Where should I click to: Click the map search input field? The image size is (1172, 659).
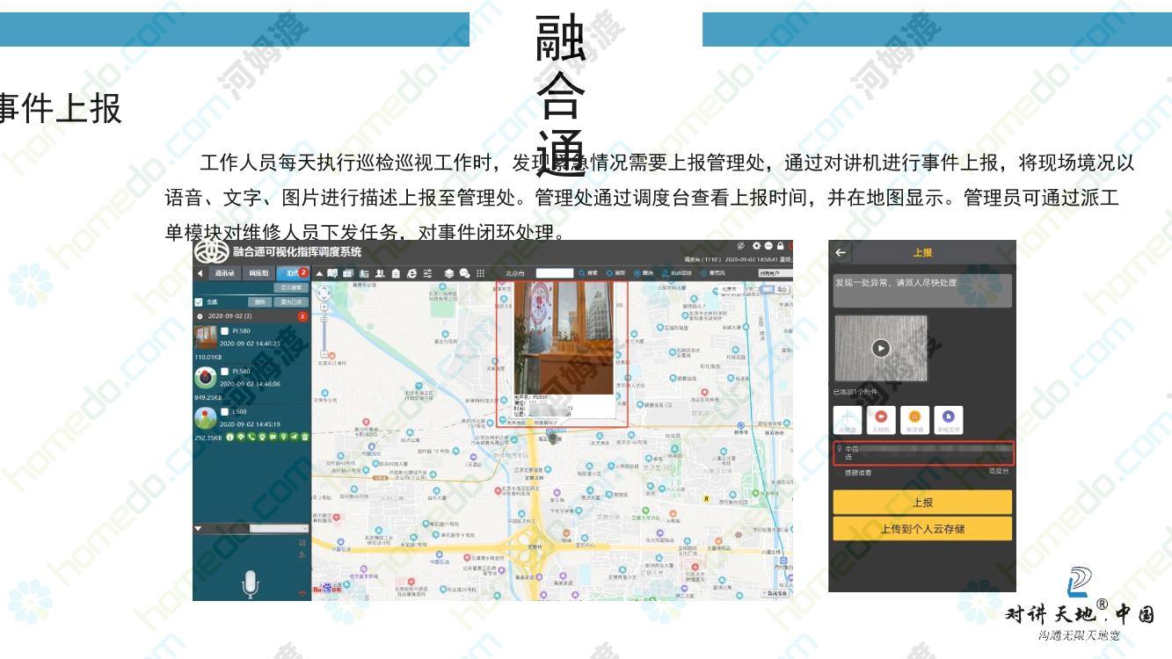coord(555,273)
